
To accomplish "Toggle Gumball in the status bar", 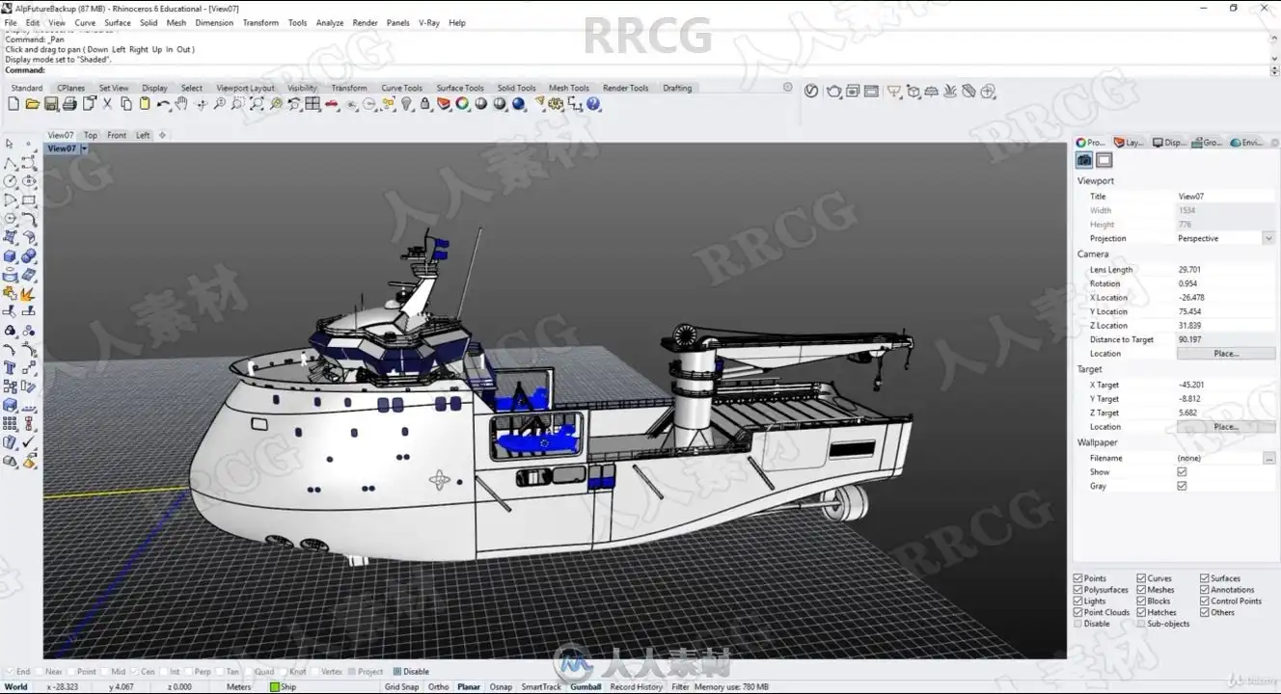I will pos(586,687).
